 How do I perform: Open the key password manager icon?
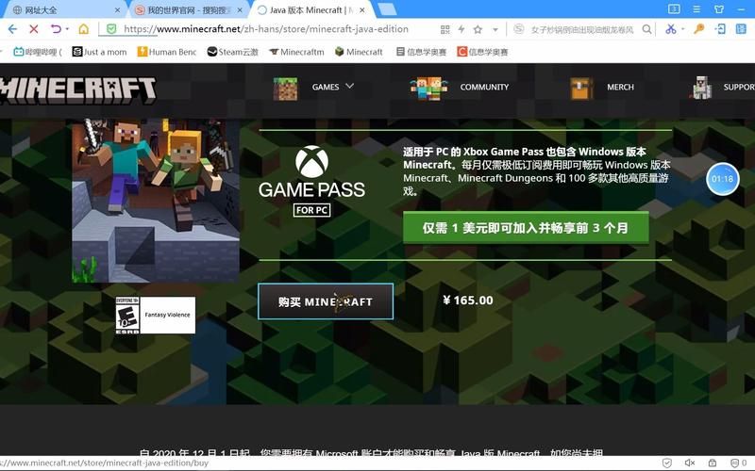click(x=699, y=29)
